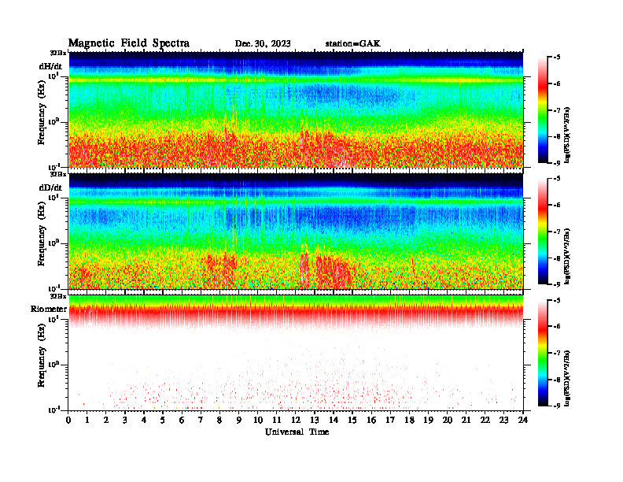Click the hour '20' tick label on the time axis
This screenshot has width=623, height=482.
tap(448, 421)
